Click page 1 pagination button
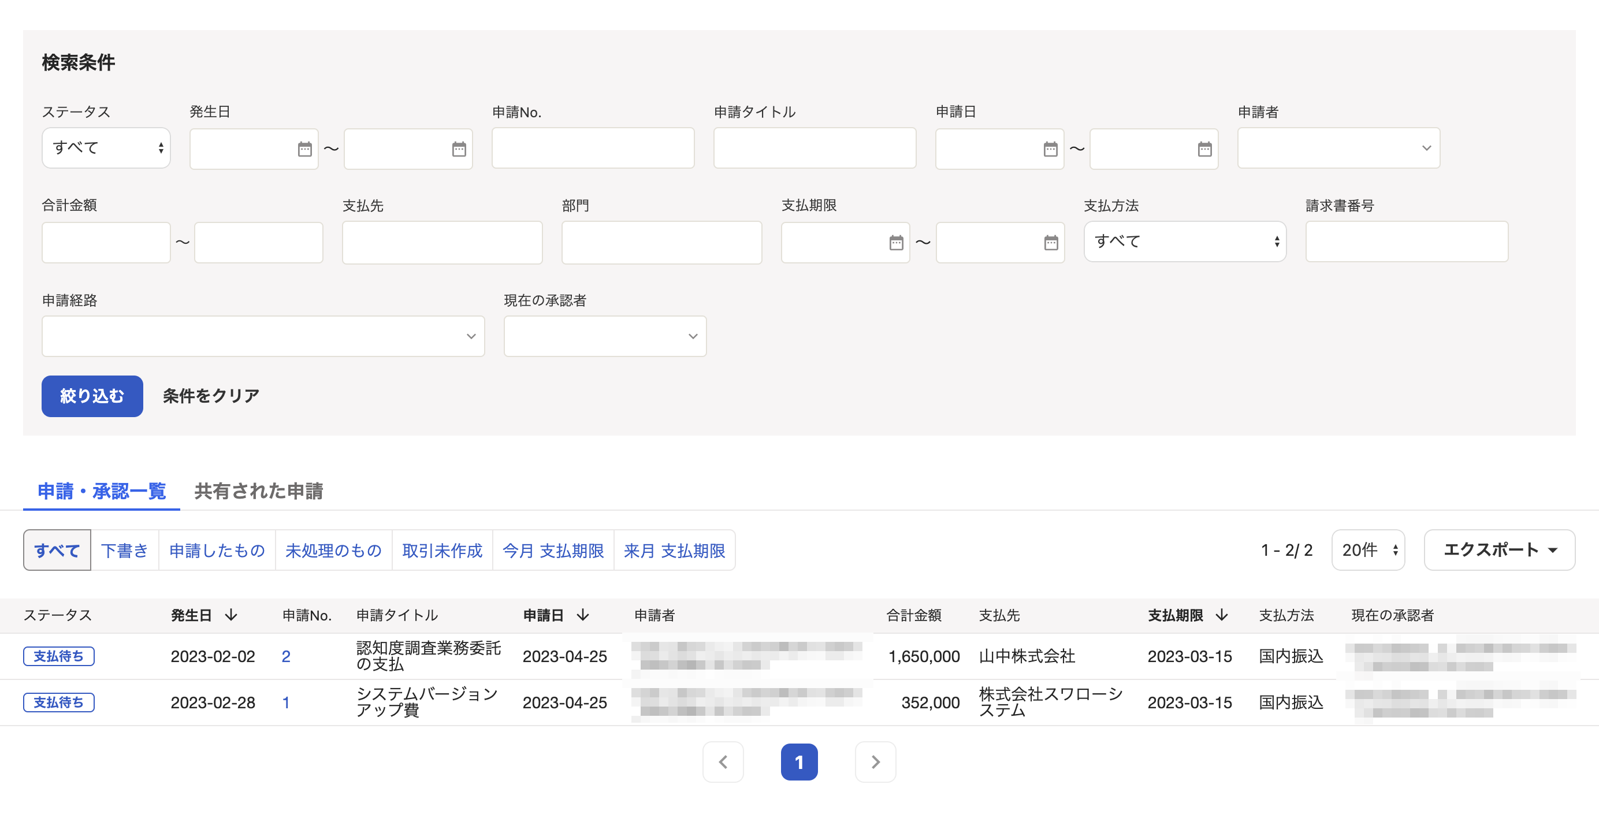The height and width of the screenshot is (825, 1599). point(799,761)
